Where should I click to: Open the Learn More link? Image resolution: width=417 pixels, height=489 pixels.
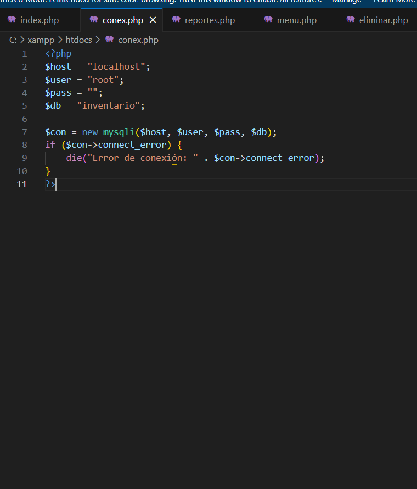[x=394, y=2]
